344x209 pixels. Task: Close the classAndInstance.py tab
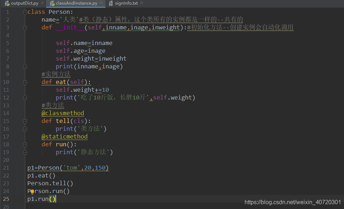coord(101,3)
